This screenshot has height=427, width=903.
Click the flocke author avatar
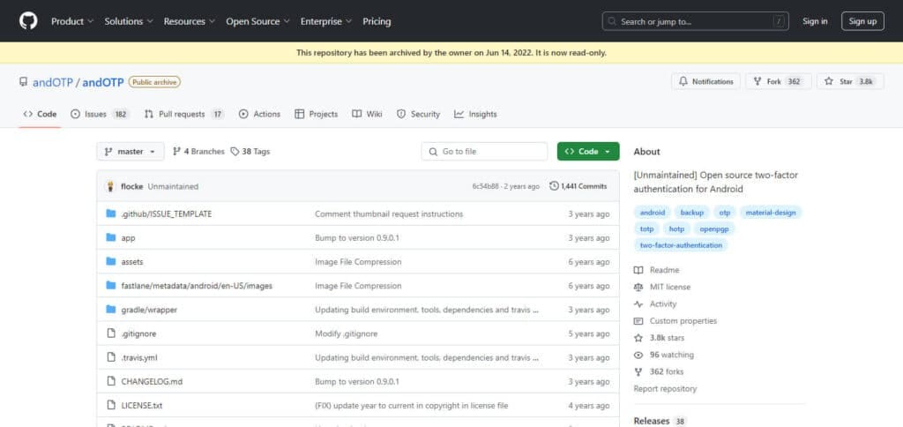110,186
